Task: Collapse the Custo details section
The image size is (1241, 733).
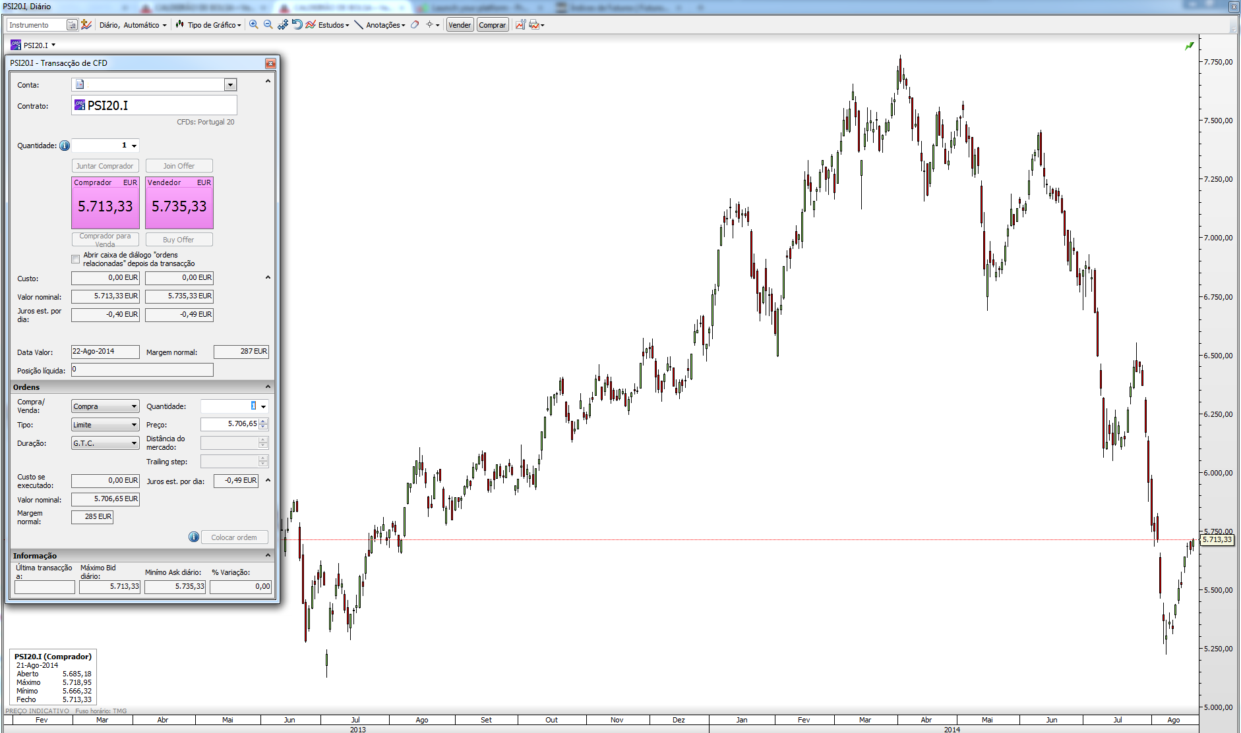Action: (268, 277)
